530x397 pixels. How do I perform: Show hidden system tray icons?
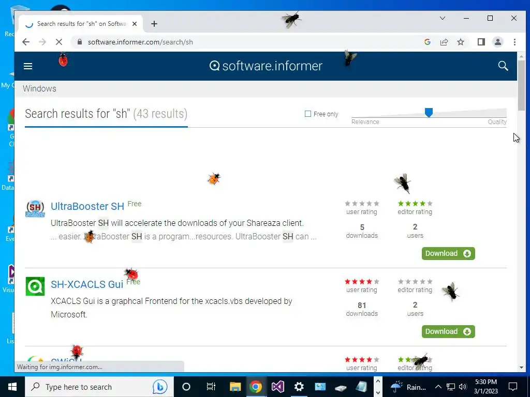[x=438, y=387]
